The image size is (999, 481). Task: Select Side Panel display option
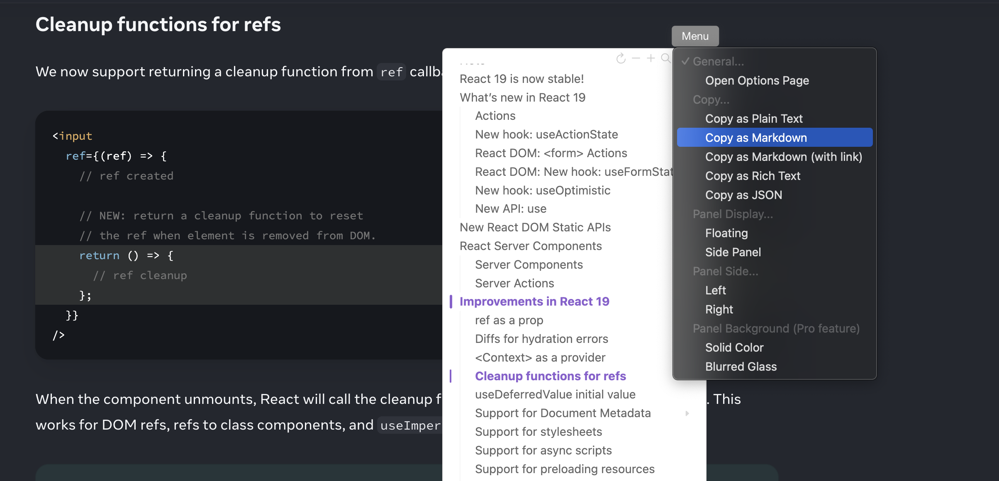click(733, 252)
